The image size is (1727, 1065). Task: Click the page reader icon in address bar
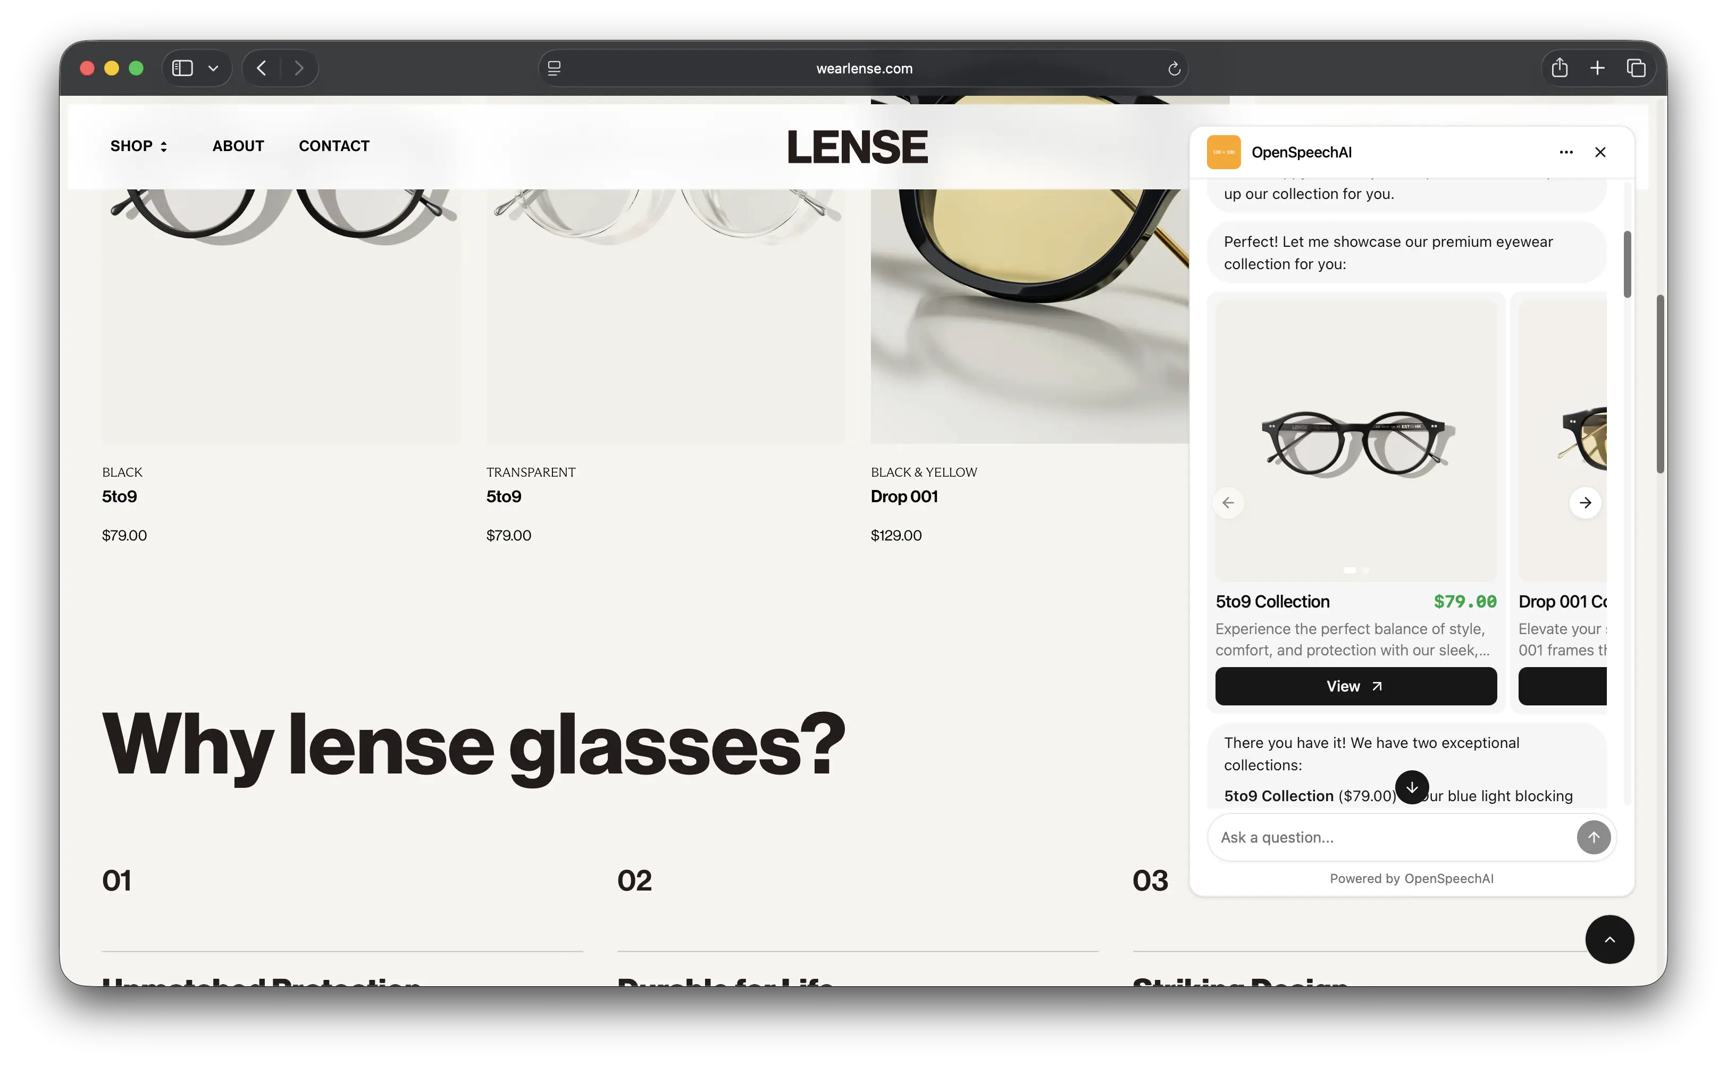pos(554,68)
